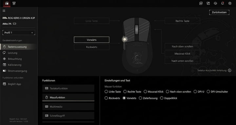Select Nach oben scrollen assignment box
Viewport: 236px width, 125px height.
point(182,46)
